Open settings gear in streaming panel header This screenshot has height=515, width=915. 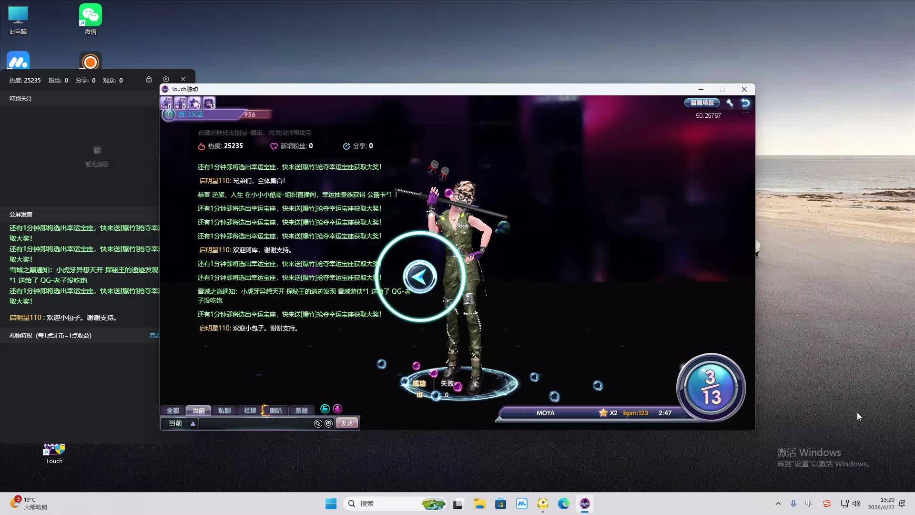166,80
